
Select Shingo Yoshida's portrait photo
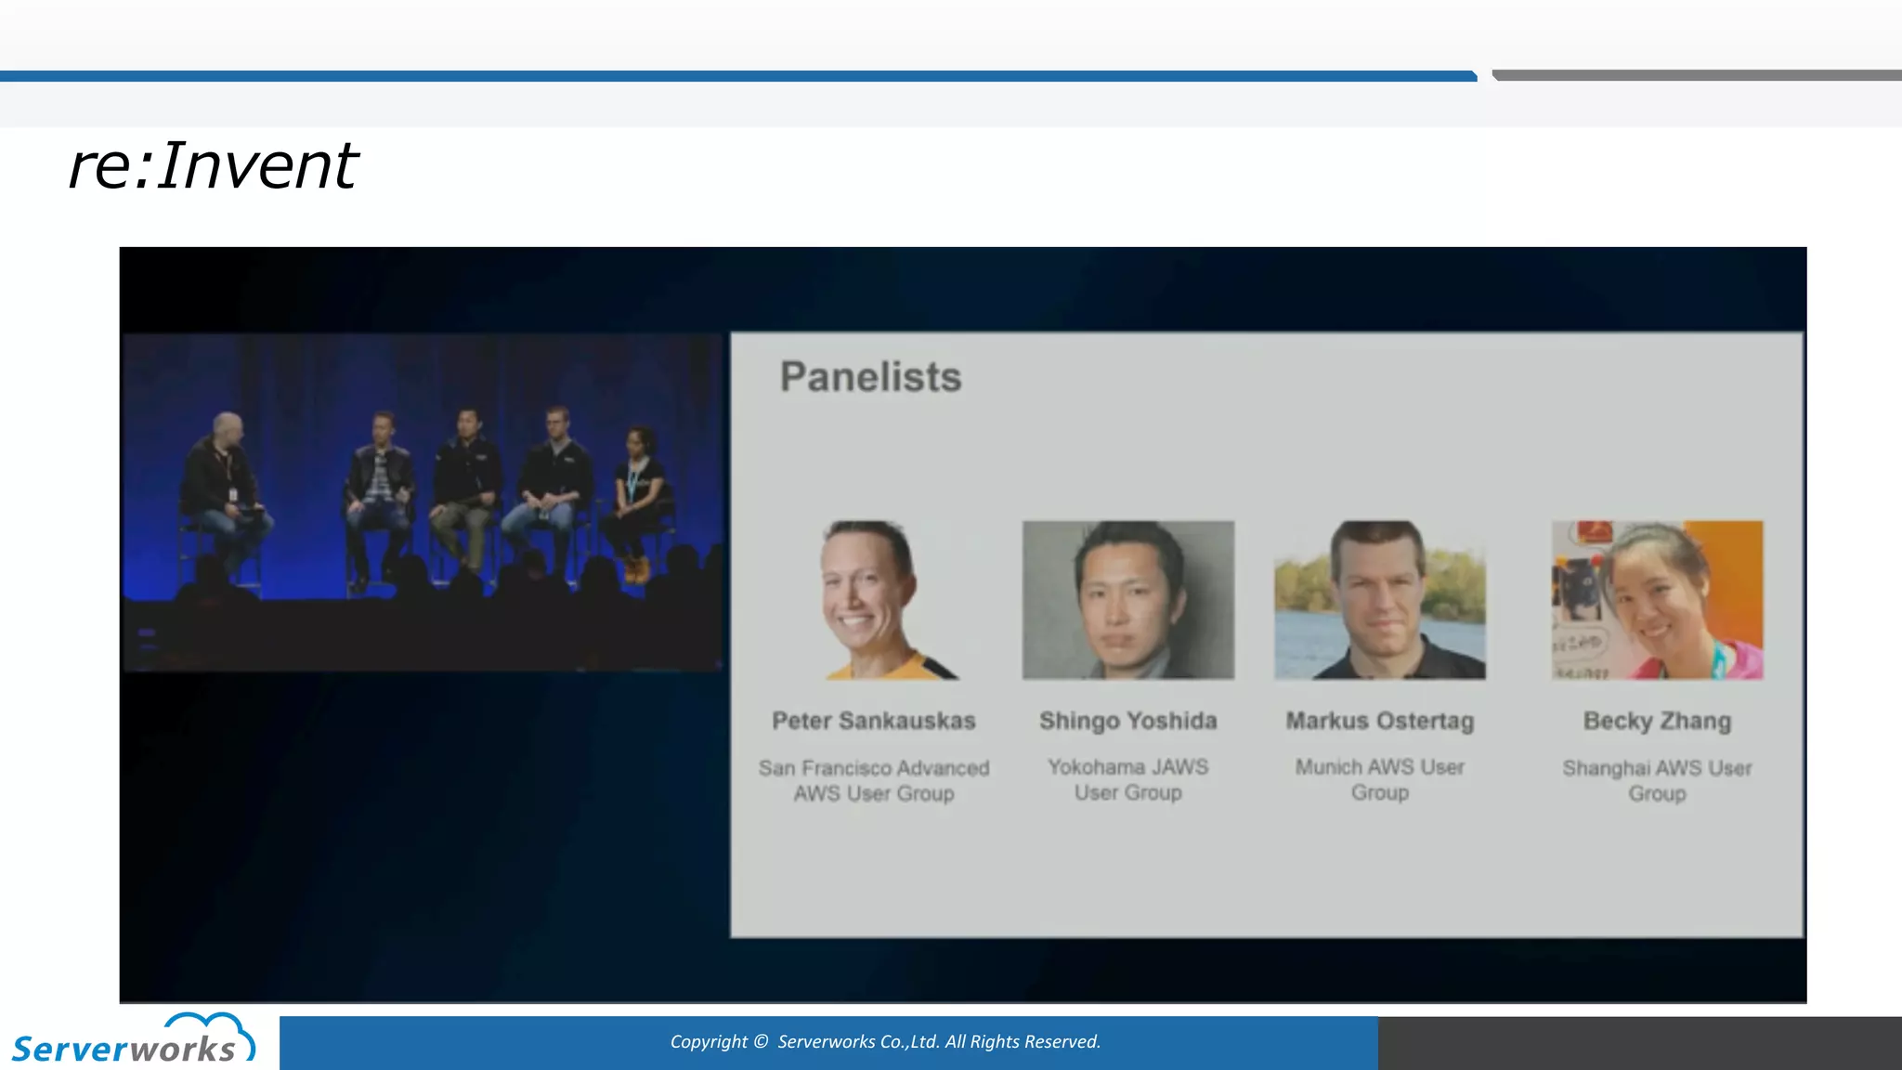(x=1127, y=600)
